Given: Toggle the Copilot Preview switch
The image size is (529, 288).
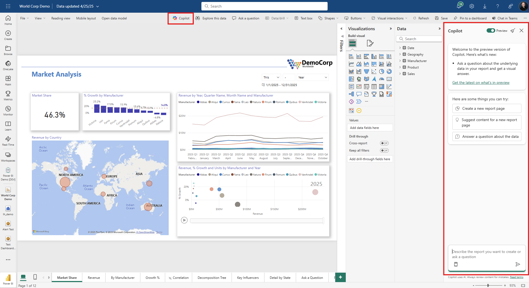Looking at the screenshot, I should coord(491,31).
